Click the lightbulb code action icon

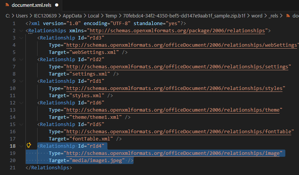[29, 145]
